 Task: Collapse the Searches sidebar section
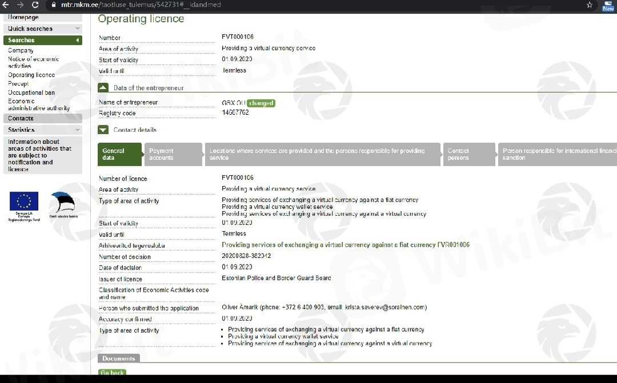[43, 40]
